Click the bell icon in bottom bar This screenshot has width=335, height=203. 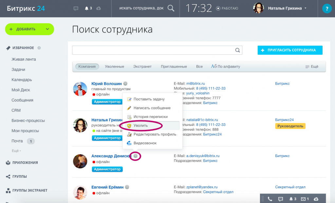pos(291,199)
